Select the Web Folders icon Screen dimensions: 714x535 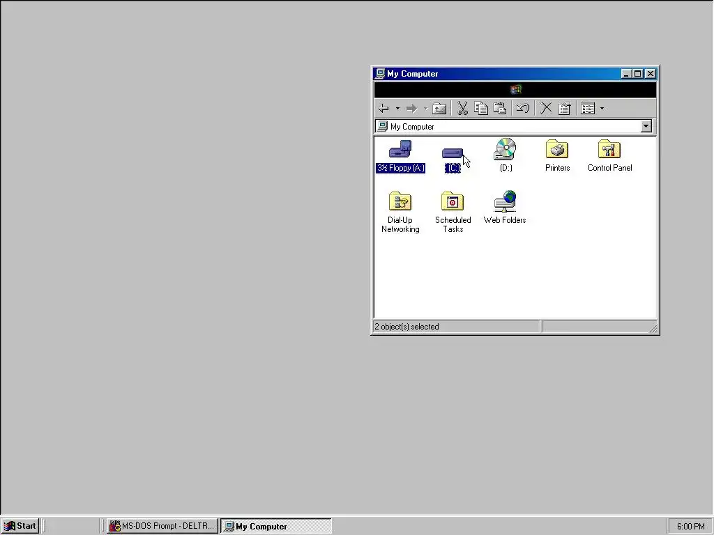coord(505,208)
